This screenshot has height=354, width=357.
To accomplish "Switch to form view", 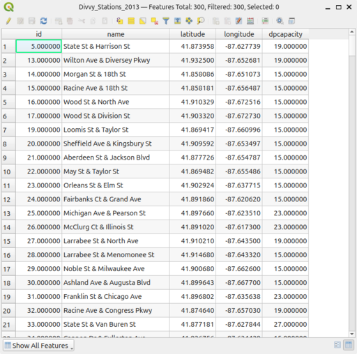I will [x=337, y=345].
